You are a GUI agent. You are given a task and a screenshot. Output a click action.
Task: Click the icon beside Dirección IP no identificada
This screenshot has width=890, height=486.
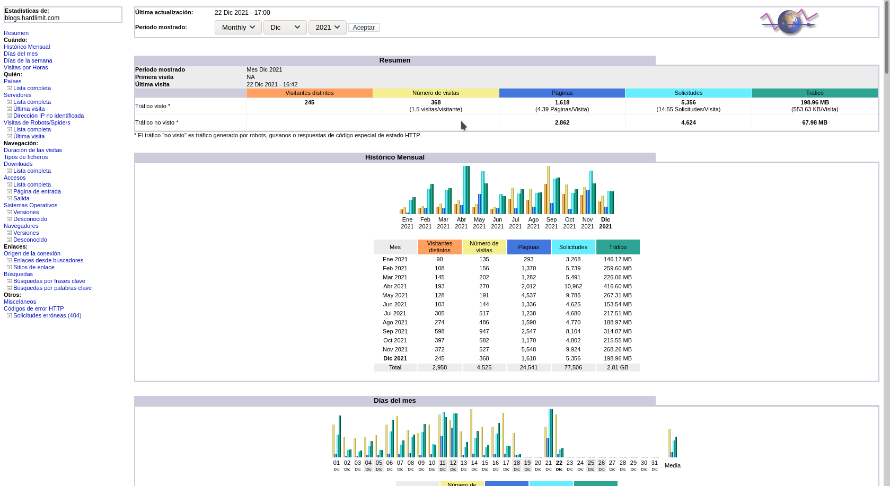tap(9, 116)
